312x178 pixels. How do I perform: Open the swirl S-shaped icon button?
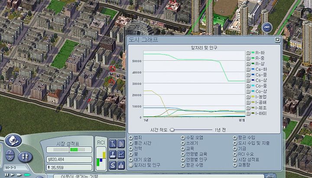[113, 165]
